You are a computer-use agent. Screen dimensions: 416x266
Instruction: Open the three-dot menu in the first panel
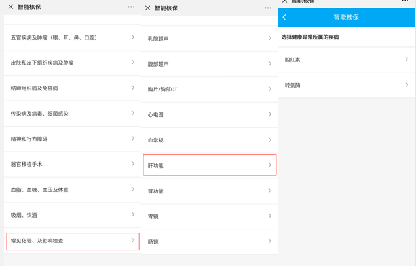[x=131, y=7]
